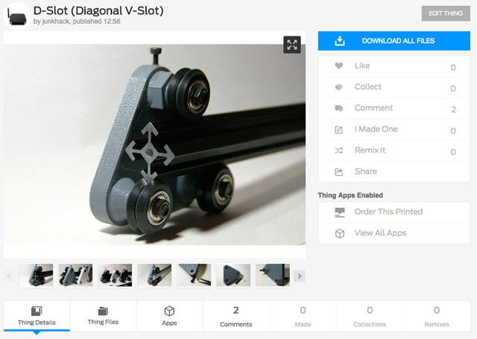The image size is (477, 339).
Task: Click Order This Printed link
Action: pos(388,212)
